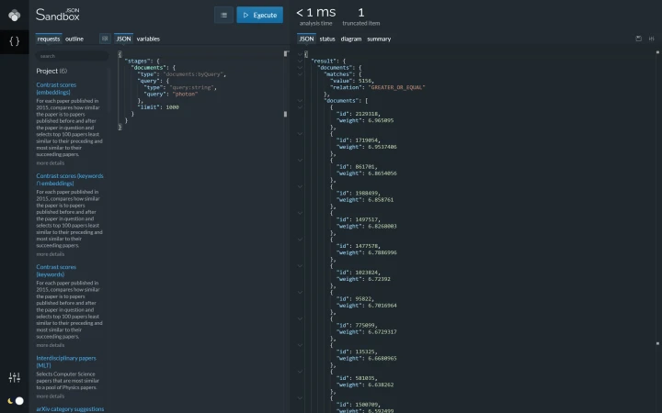This screenshot has width=662, height=413.
Task: Fold the object containing id 1477578
Action: pyautogui.click(x=300, y=240)
